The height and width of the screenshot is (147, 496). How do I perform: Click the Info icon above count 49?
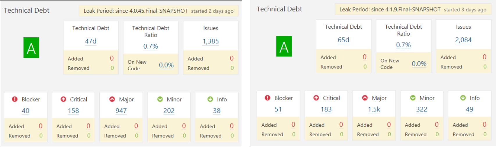pos(463,98)
